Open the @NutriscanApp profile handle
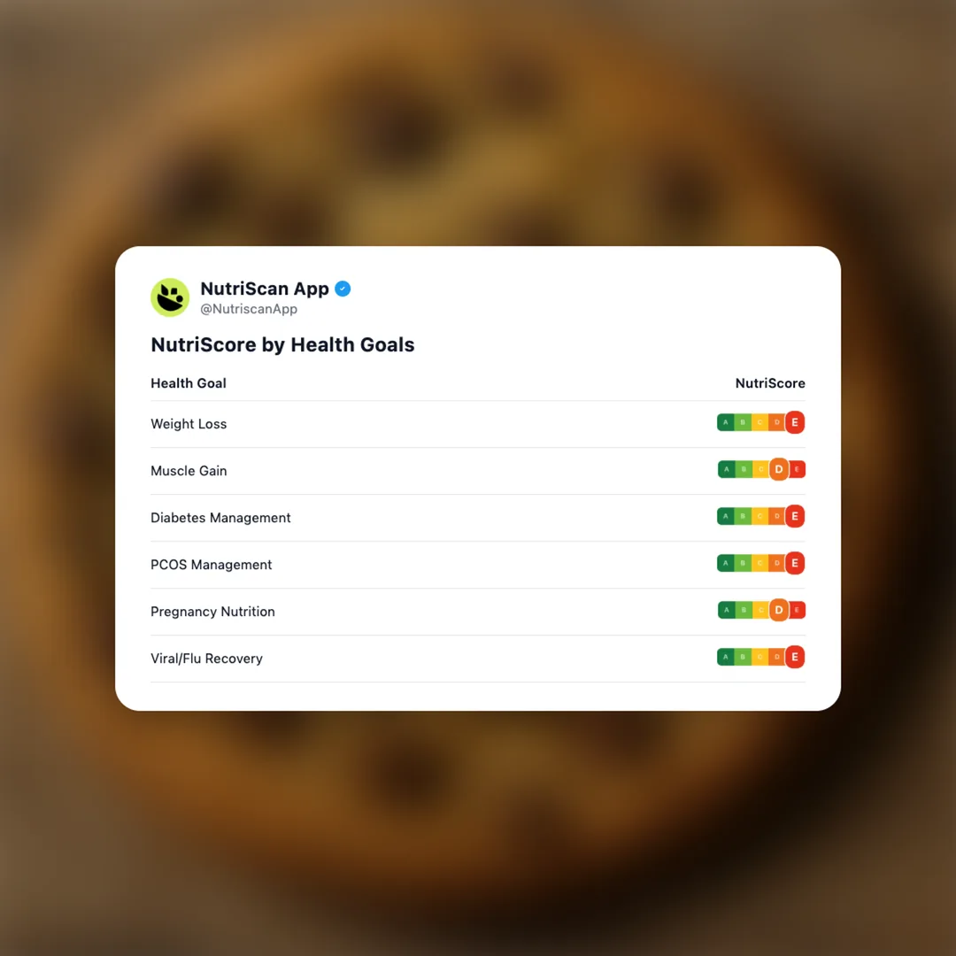This screenshot has width=956, height=956. pos(249,309)
